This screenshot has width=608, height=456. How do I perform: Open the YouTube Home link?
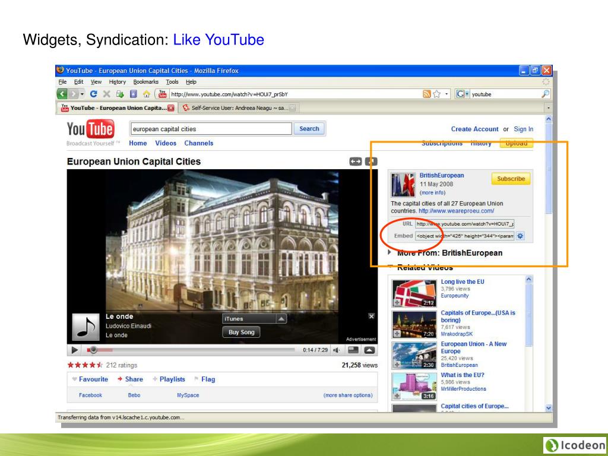point(138,143)
